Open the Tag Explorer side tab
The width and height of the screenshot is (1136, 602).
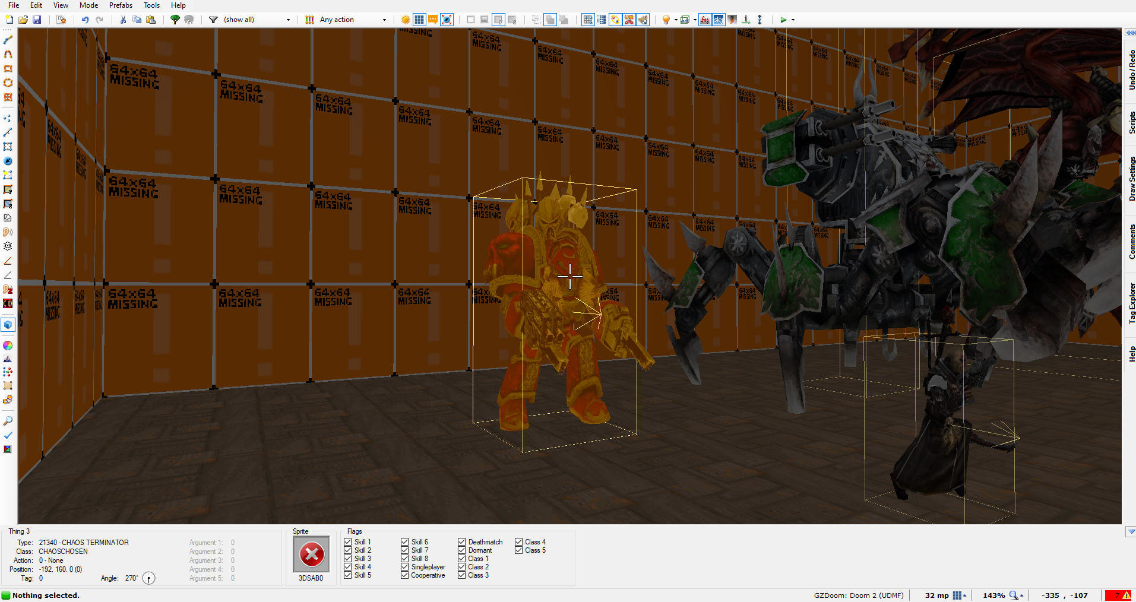click(1131, 303)
